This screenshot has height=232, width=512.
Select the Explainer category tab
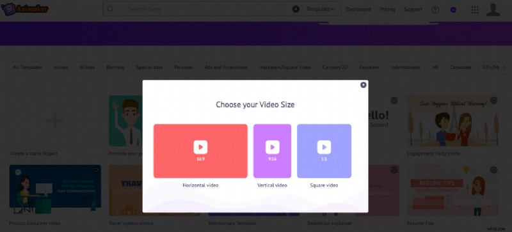369,67
